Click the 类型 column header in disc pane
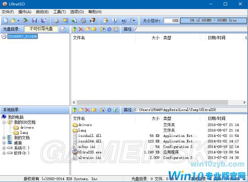 tap(167, 38)
